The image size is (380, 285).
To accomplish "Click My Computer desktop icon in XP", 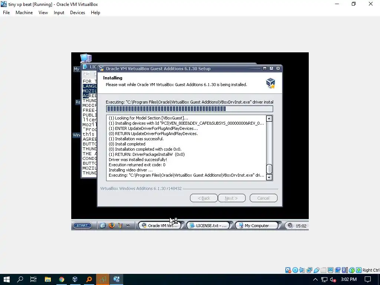I will pos(86,59).
